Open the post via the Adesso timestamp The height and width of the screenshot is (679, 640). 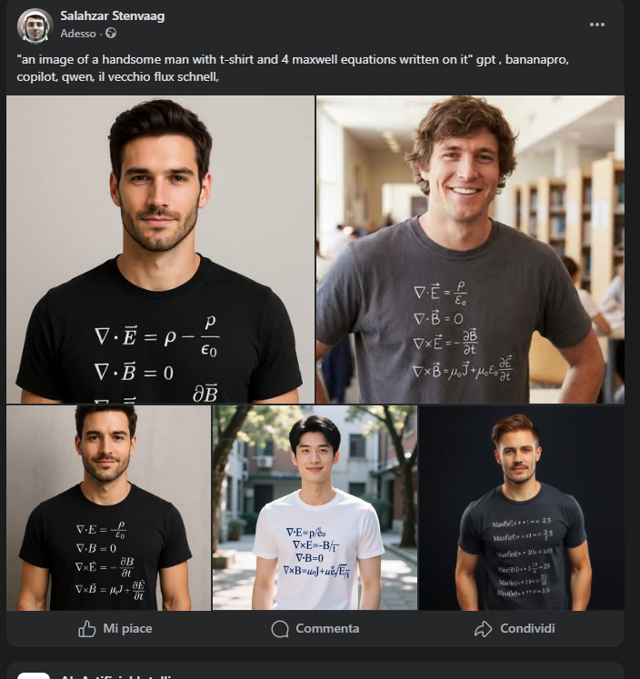78,34
